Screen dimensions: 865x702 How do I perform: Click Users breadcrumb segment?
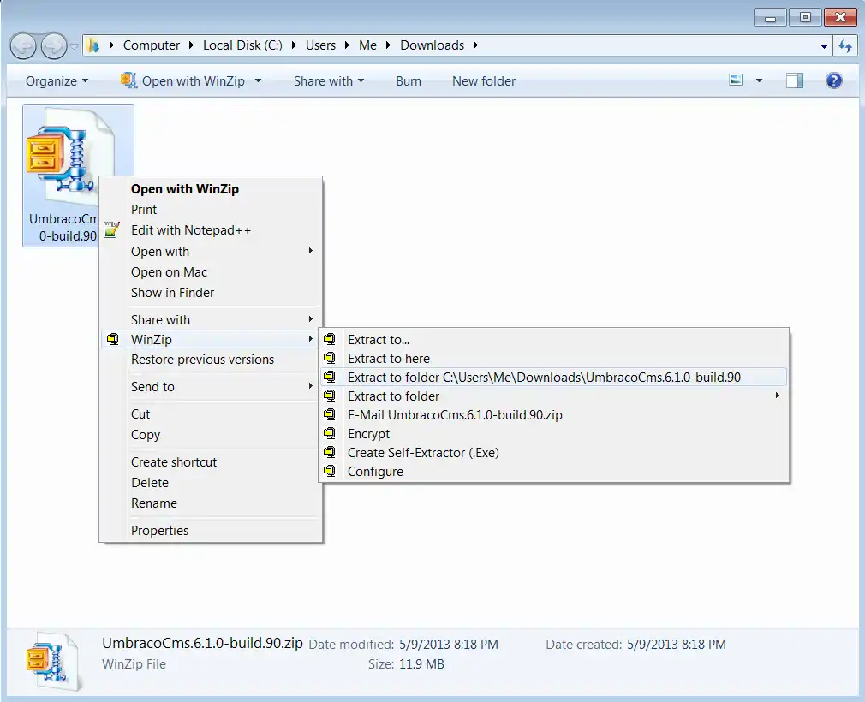[x=320, y=45]
